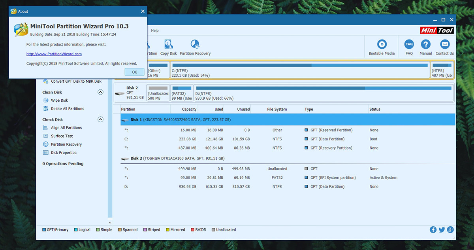
Task: Select the C: partition row
Action: coord(288,139)
